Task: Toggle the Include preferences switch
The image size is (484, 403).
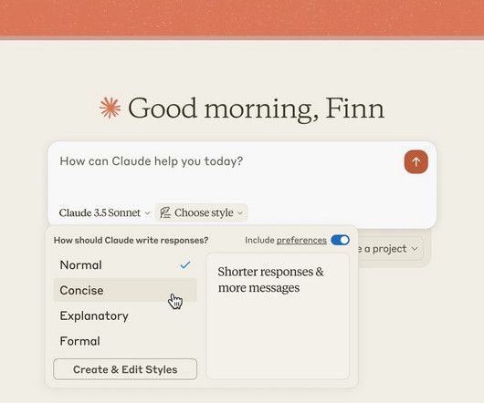Action: pyautogui.click(x=340, y=240)
